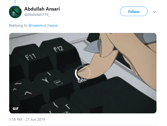Screen dimensions: 167x126
Task: Open the @naeemul_haque profile link
Action: click(x=43, y=25)
